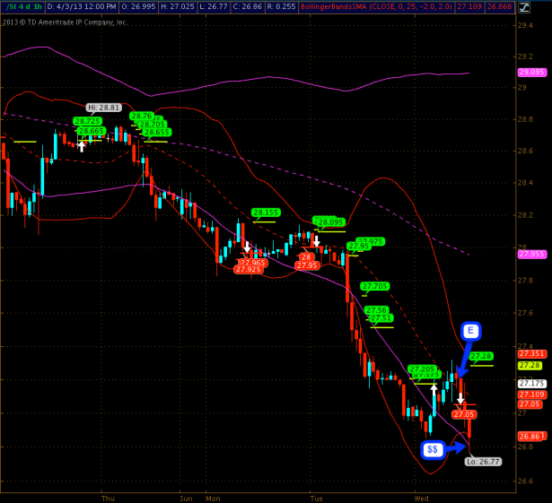The height and width of the screenshot is (503, 552).
Task: Select the Hi: 28.81 price bubble
Action: (x=103, y=107)
